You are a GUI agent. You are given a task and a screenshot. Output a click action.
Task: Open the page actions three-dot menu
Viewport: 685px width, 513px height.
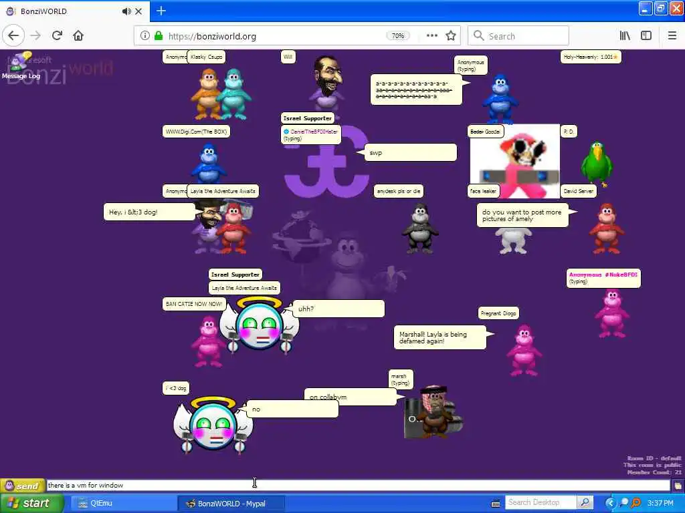(431, 36)
